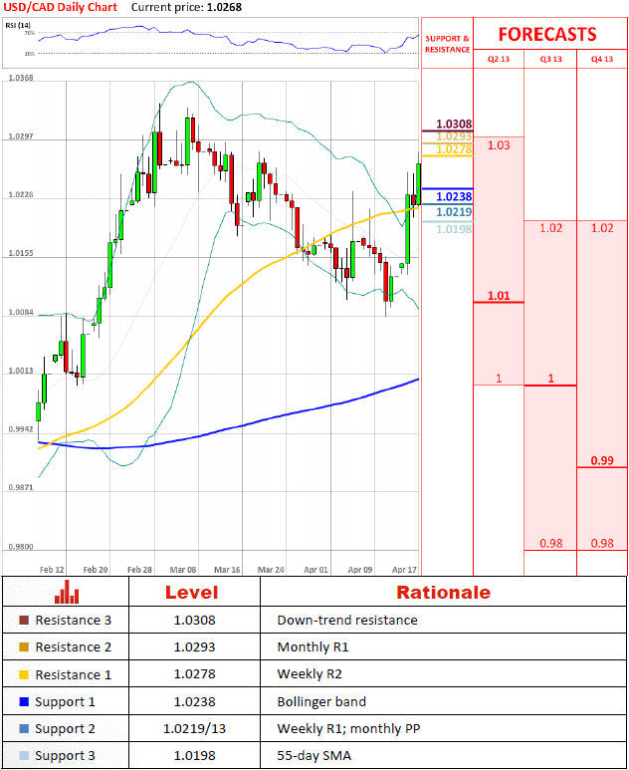Click the Q2 13 upper forecast 1.03
Viewport: 629px width, 770px height.
pos(499,145)
